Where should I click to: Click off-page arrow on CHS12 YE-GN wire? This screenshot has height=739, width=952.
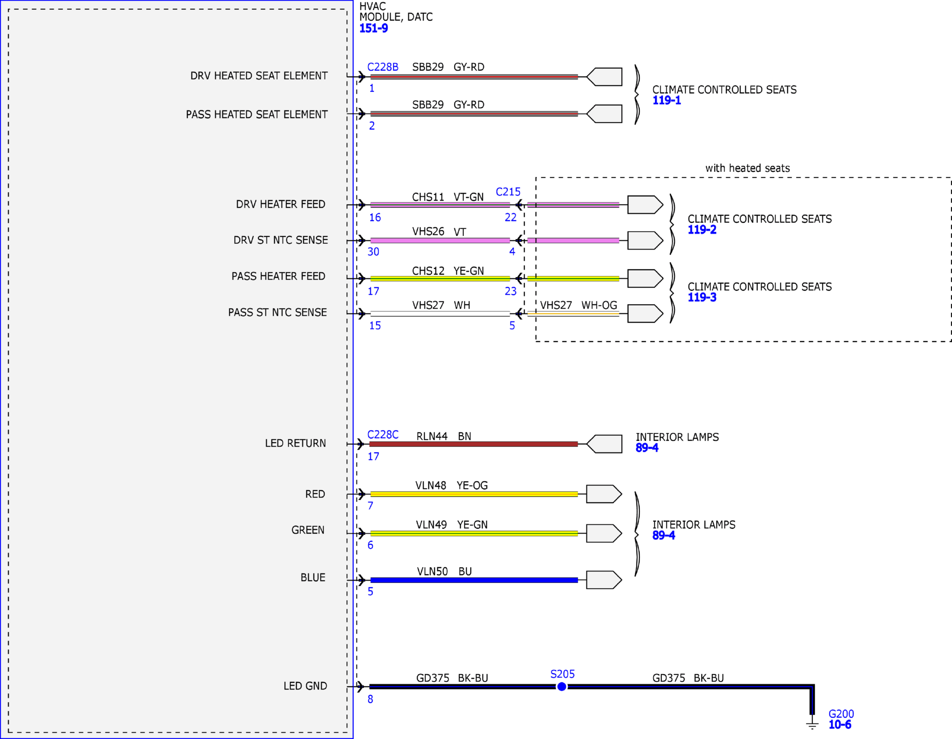[x=645, y=279]
